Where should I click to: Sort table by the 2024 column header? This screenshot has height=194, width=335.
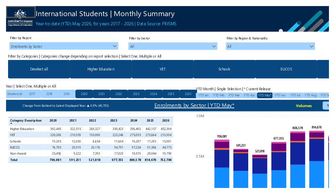pos(134,121)
